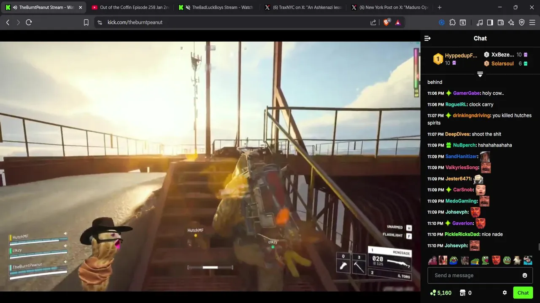Open a new browser tab
Viewport: 540px width, 303px height.
(440, 7)
